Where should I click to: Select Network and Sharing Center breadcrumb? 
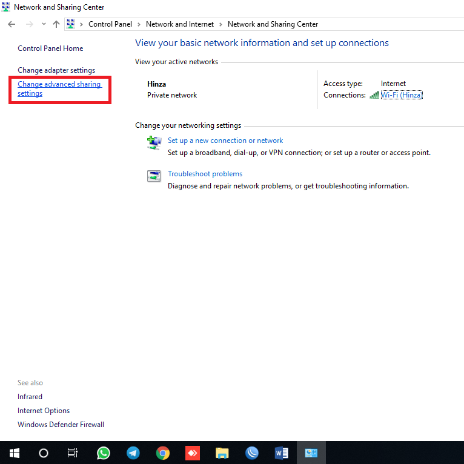[273, 24]
